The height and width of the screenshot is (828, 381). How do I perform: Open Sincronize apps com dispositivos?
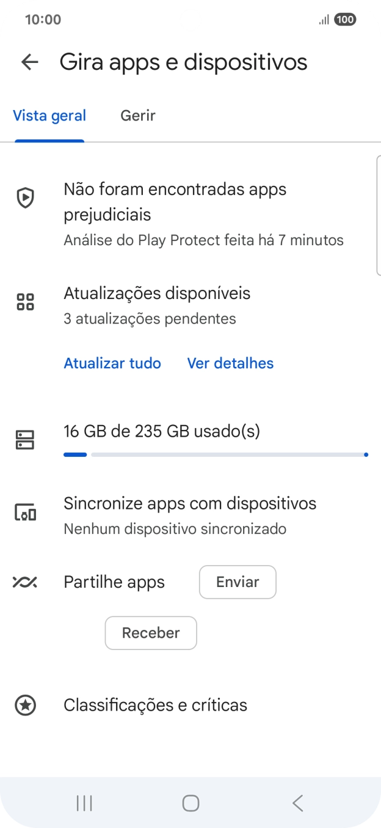pyautogui.click(x=190, y=504)
